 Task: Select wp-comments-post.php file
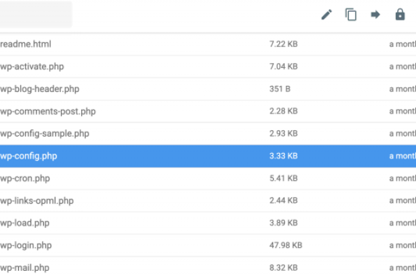point(48,111)
